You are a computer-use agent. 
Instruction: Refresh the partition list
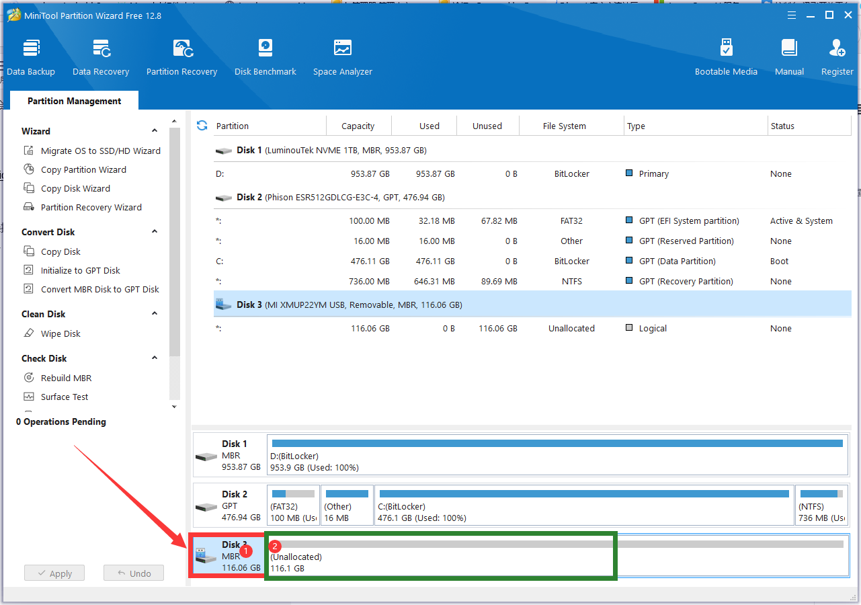point(202,126)
